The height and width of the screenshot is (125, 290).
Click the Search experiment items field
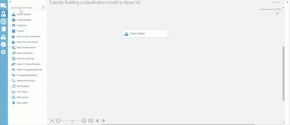(25, 8)
